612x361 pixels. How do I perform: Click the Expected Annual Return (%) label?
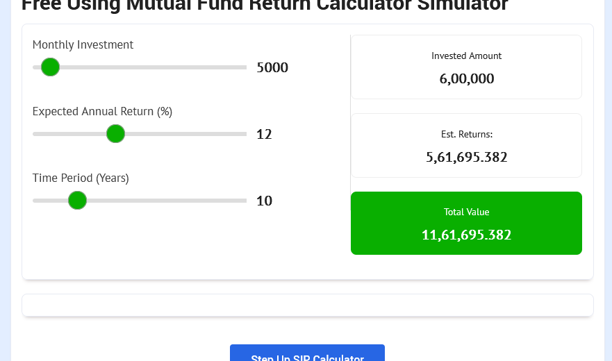click(x=102, y=111)
